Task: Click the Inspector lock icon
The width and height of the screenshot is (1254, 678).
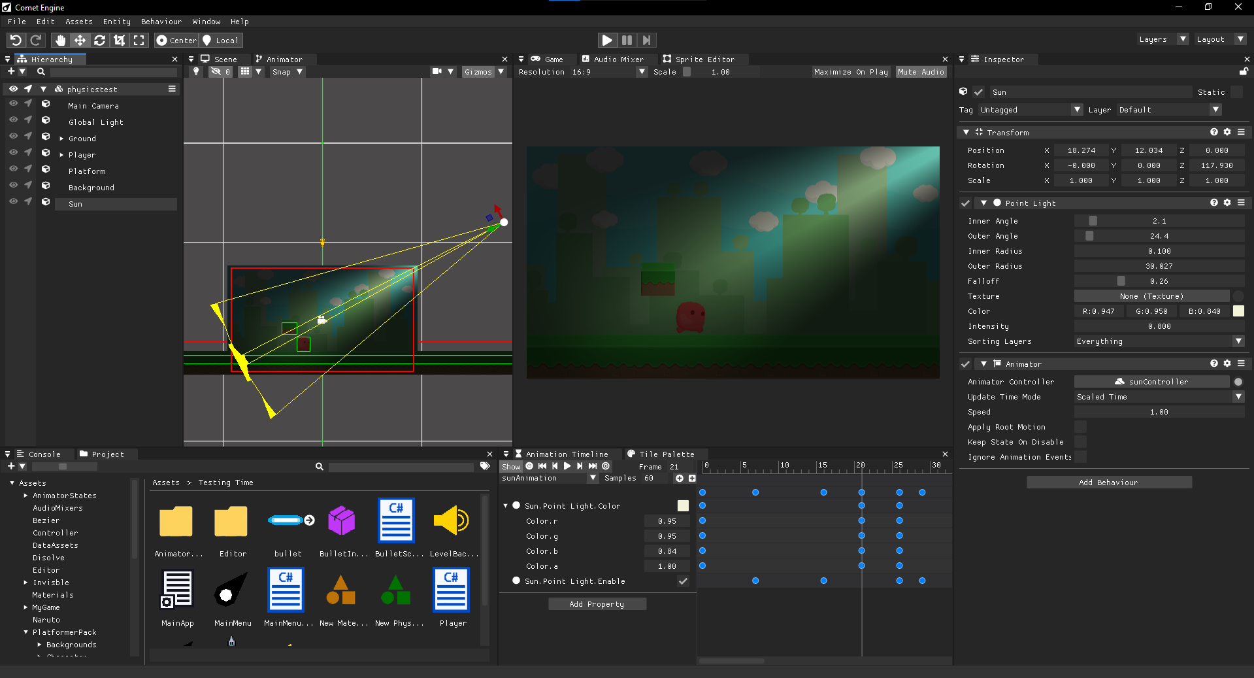Action: pos(1244,71)
